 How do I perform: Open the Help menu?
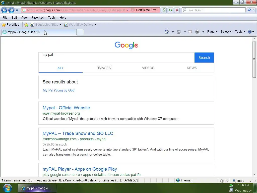click(x=63, y=18)
